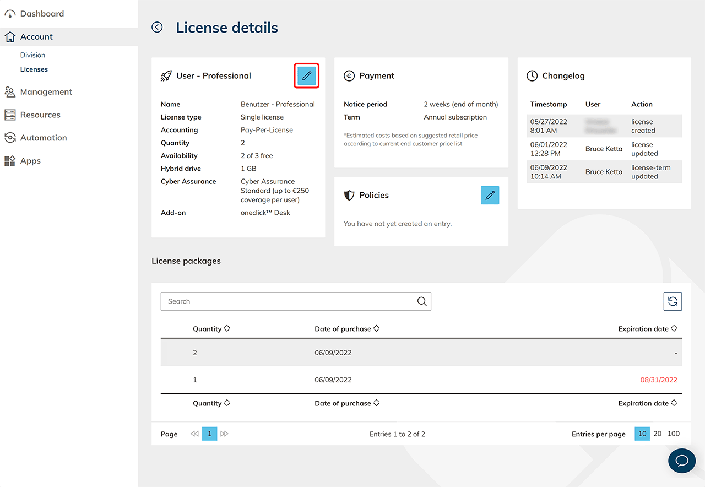The width and height of the screenshot is (705, 487).
Task: Edit the User - Professional license
Action: click(307, 76)
